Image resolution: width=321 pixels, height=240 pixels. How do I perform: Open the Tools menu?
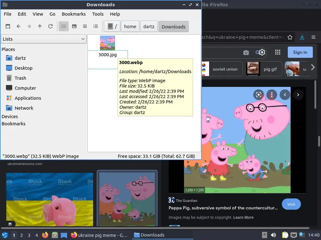(x=98, y=14)
